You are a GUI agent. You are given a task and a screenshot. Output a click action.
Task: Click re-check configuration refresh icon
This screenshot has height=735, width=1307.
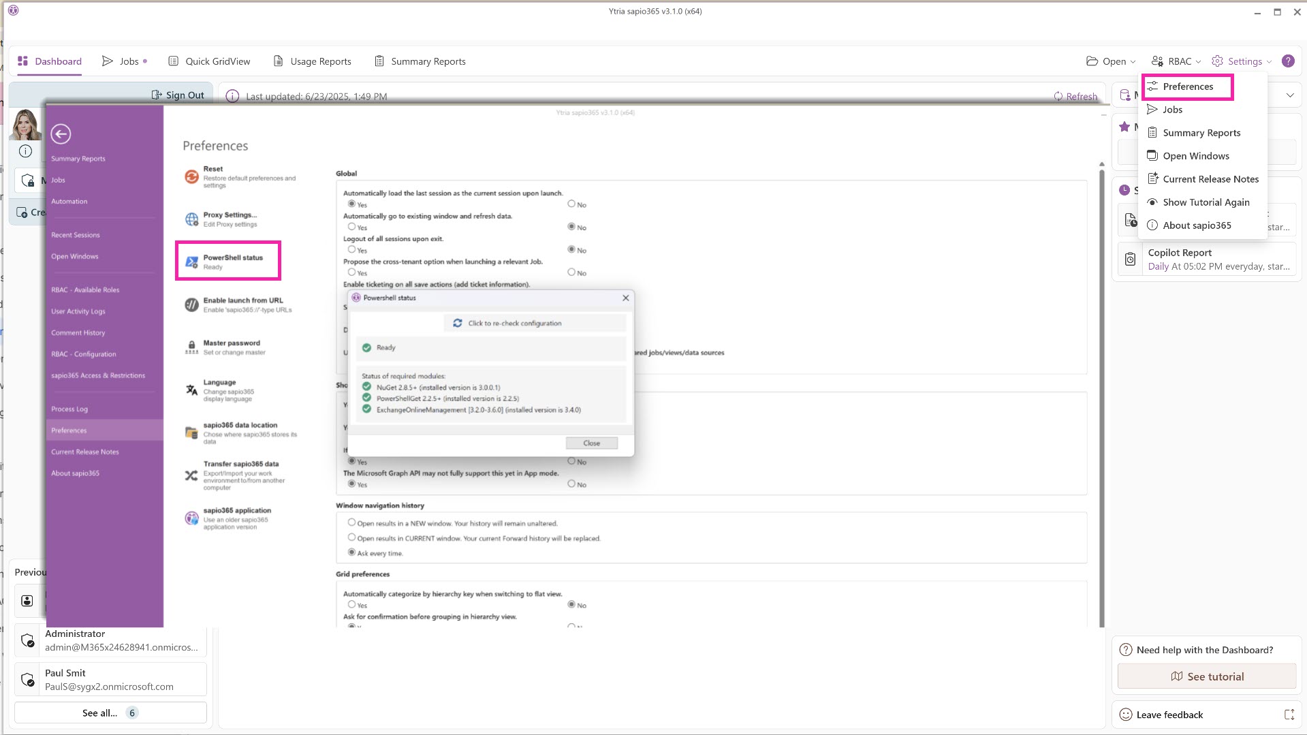point(458,324)
